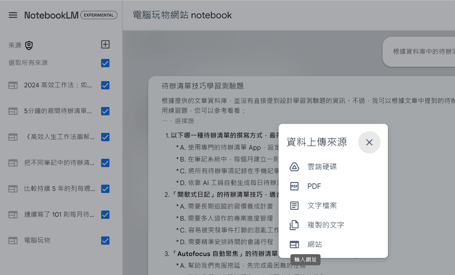Viewport: 455px width, 275px height.
Task: Uncheck the 比較持續 5 年的列每週 source
Action: (x=106, y=189)
